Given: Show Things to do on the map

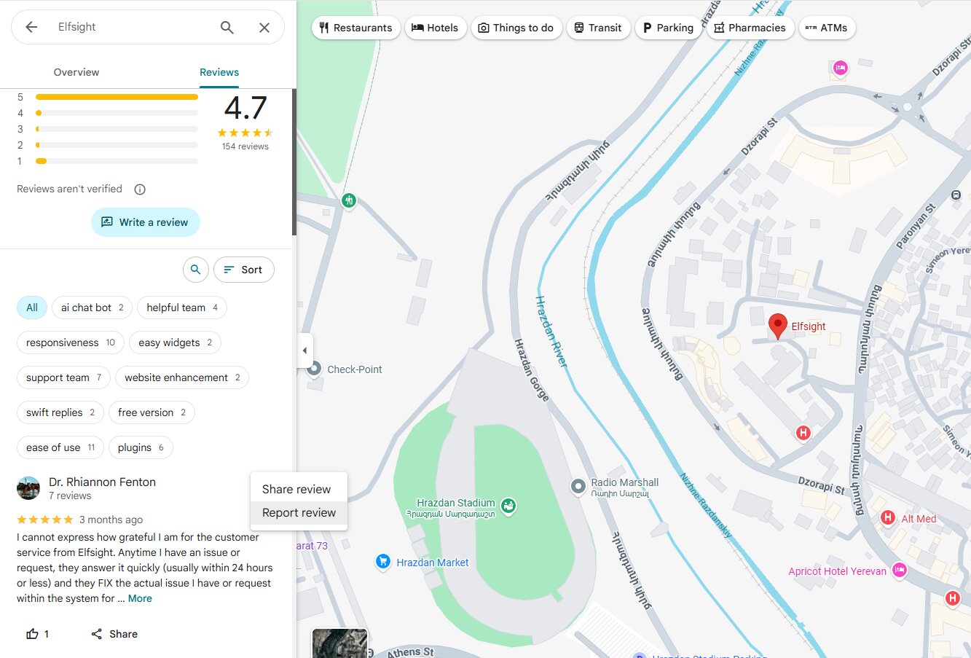Looking at the screenshot, I should point(516,28).
